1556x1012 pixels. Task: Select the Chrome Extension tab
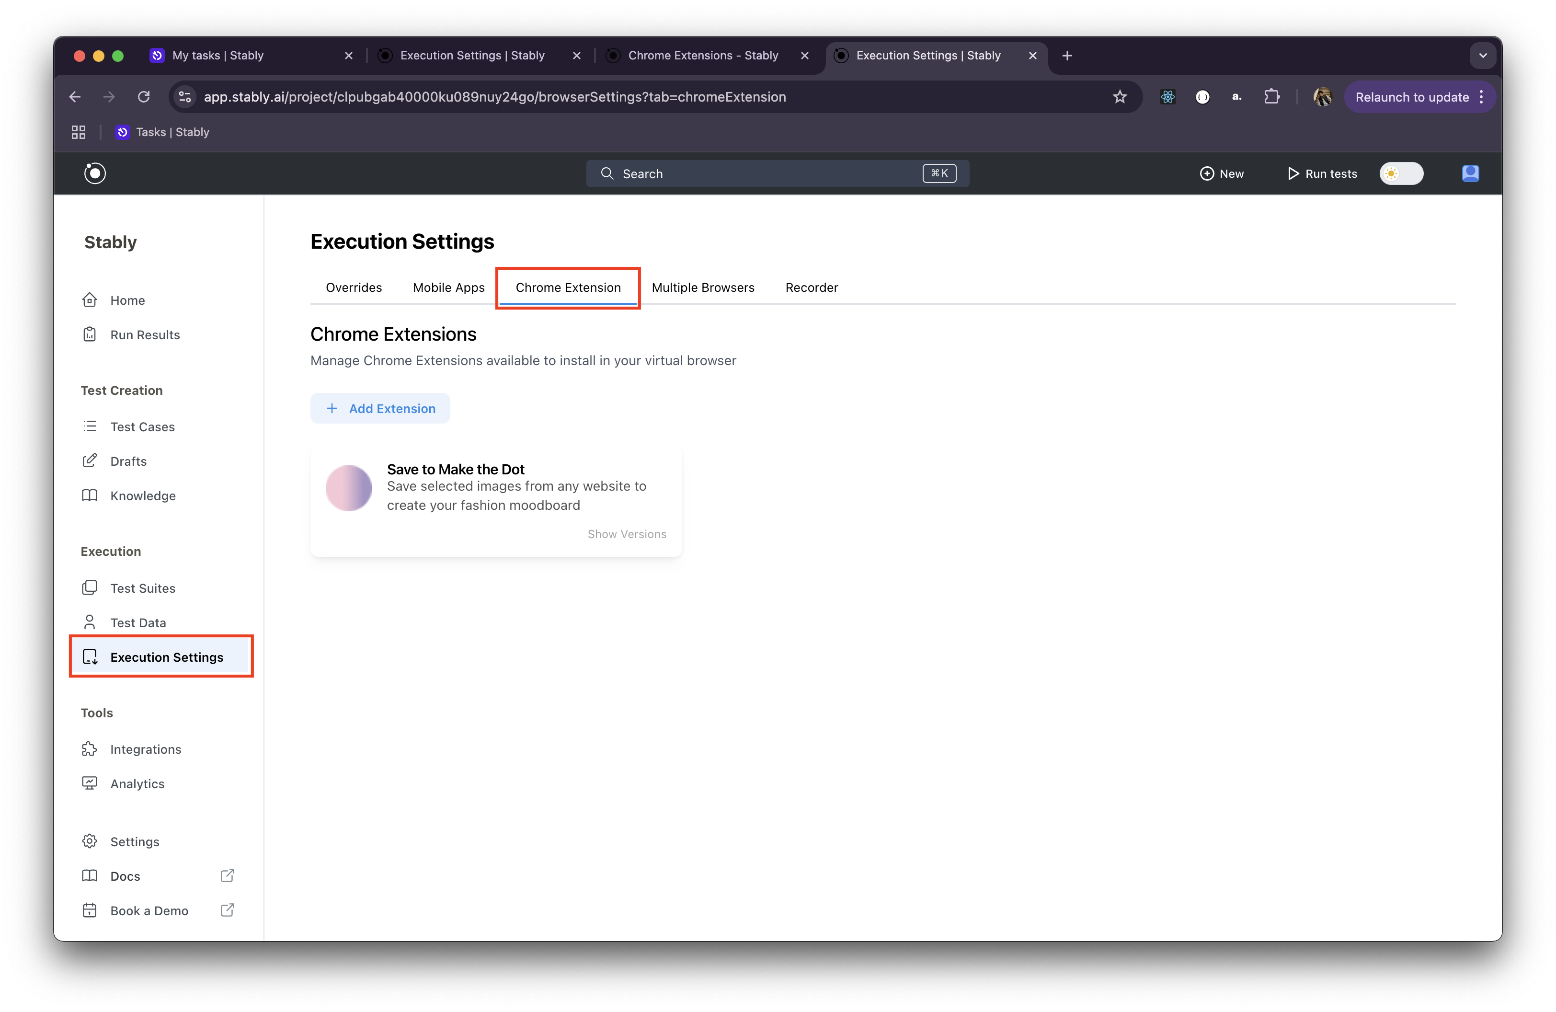click(568, 287)
